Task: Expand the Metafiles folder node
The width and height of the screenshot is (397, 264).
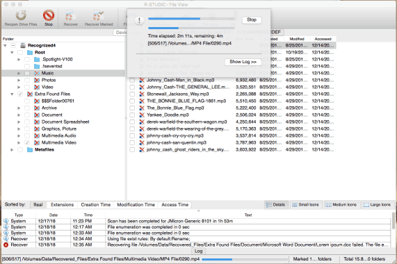Action: (x=12, y=149)
